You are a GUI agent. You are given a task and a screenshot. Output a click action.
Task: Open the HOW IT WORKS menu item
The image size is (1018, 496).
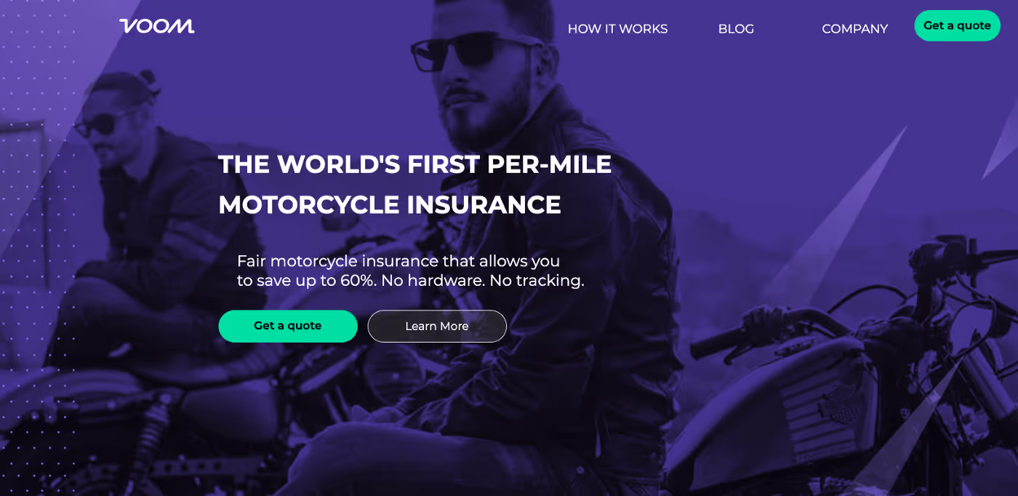tap(617, 29)
